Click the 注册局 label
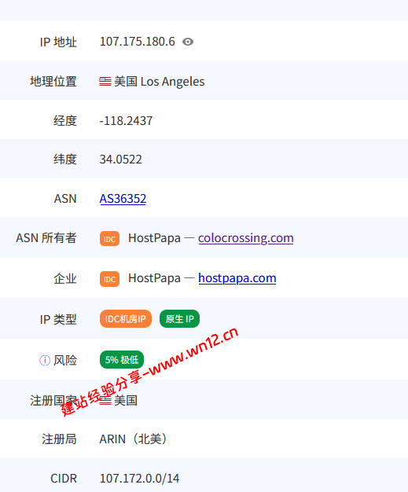The height and width of the screenshot is (492, 408). pos(59,439)
